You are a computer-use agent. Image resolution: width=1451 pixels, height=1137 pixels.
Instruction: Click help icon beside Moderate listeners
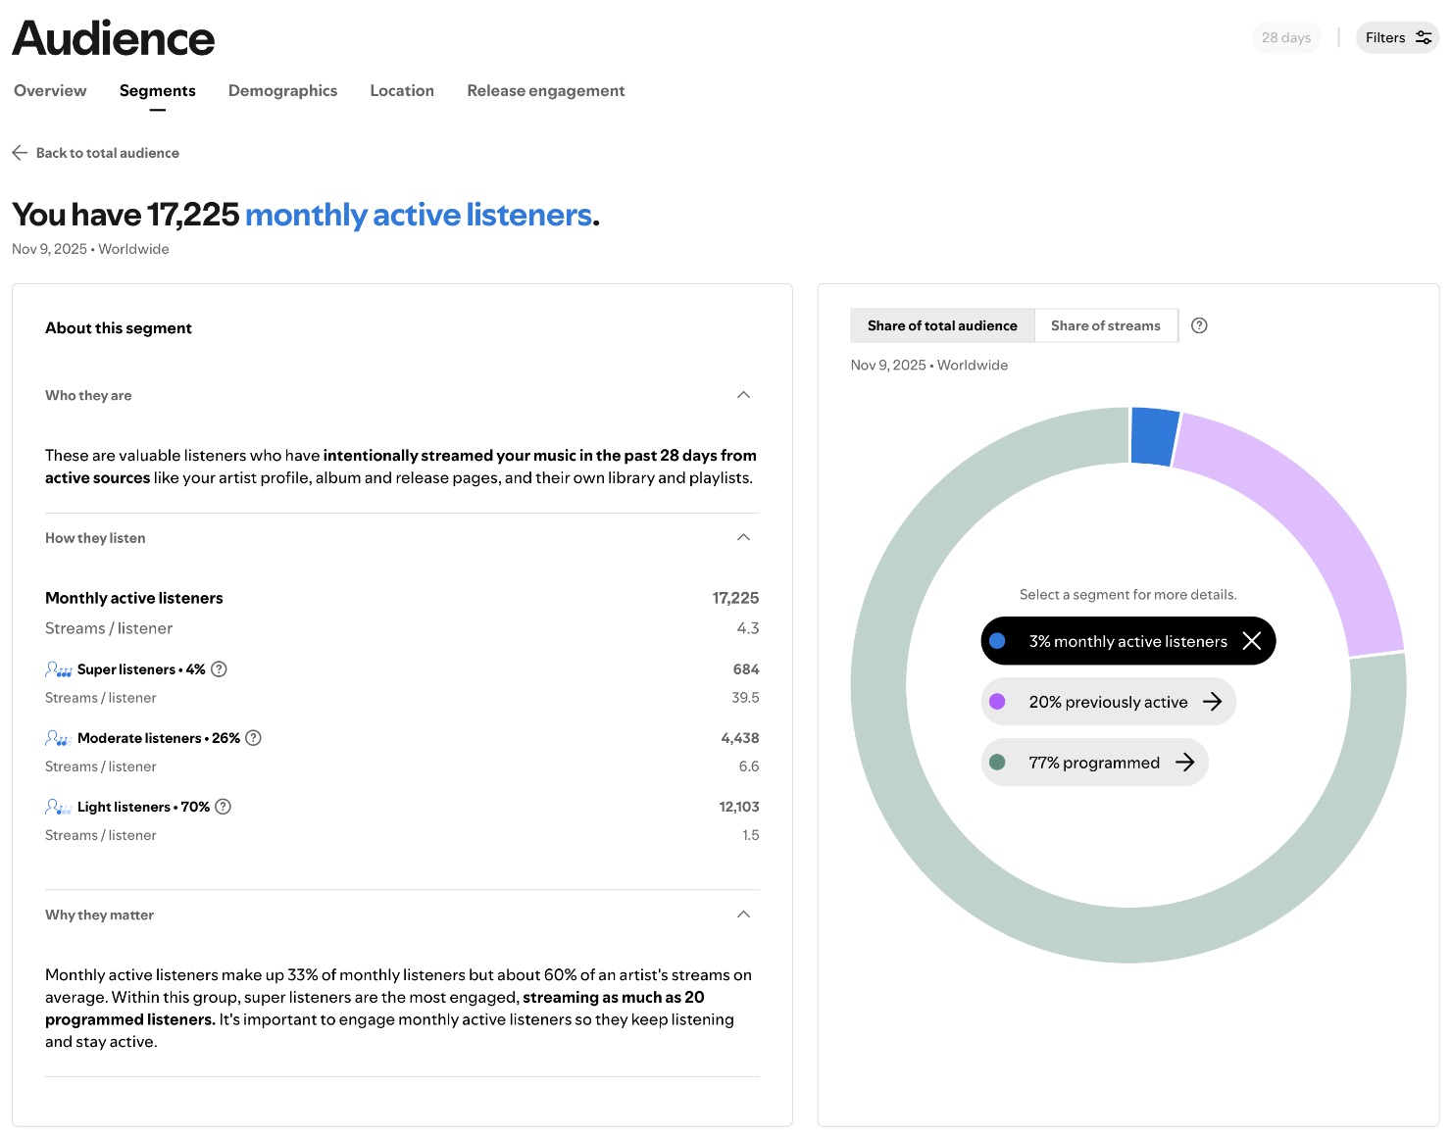[253, 738]
